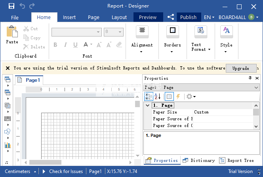Click Check for Issues in status bar

click(63, 171)
